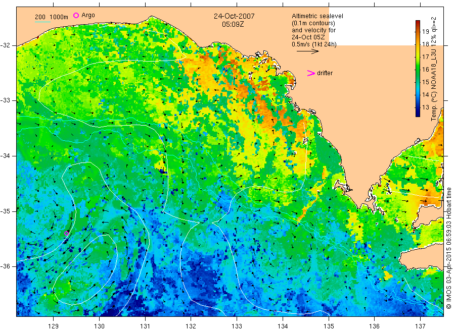455x333 pixels.
Task: Click the time text 05:09Z
Action: (233, 25)
